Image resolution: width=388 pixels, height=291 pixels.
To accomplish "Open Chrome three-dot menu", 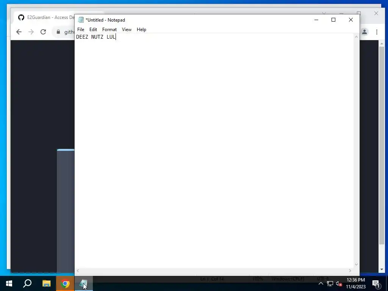I will [377, 32].
